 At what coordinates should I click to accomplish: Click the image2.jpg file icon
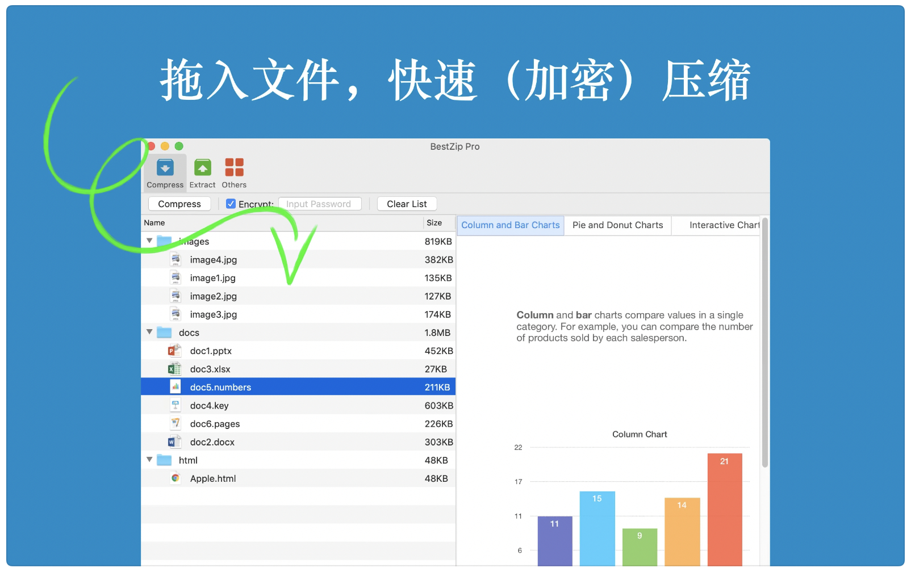point(176,296)
